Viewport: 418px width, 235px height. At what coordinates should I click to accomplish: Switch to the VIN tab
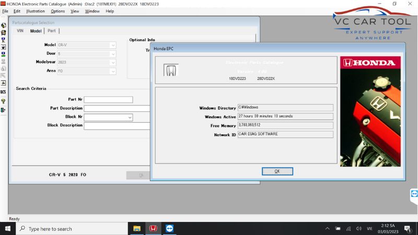(20, 31)
